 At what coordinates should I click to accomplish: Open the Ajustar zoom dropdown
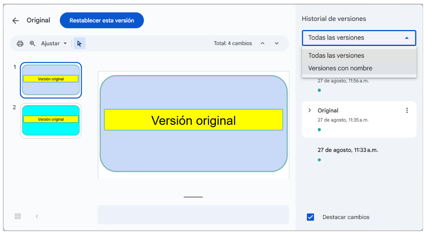click(54, 43)
